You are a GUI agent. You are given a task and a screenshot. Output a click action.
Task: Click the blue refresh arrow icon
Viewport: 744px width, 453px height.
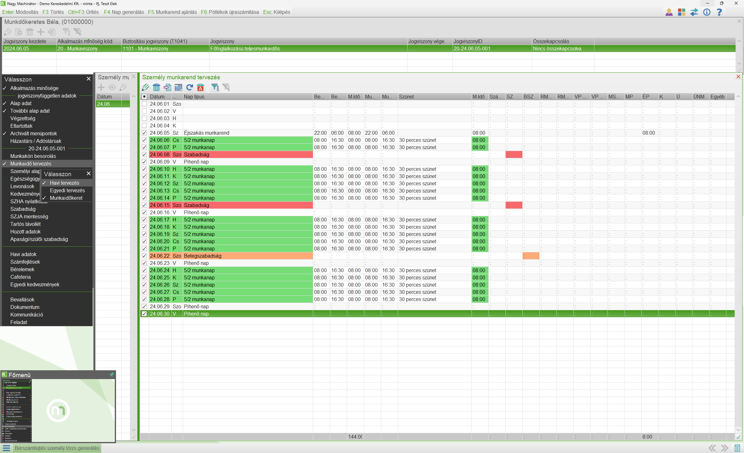pos(189,87)
